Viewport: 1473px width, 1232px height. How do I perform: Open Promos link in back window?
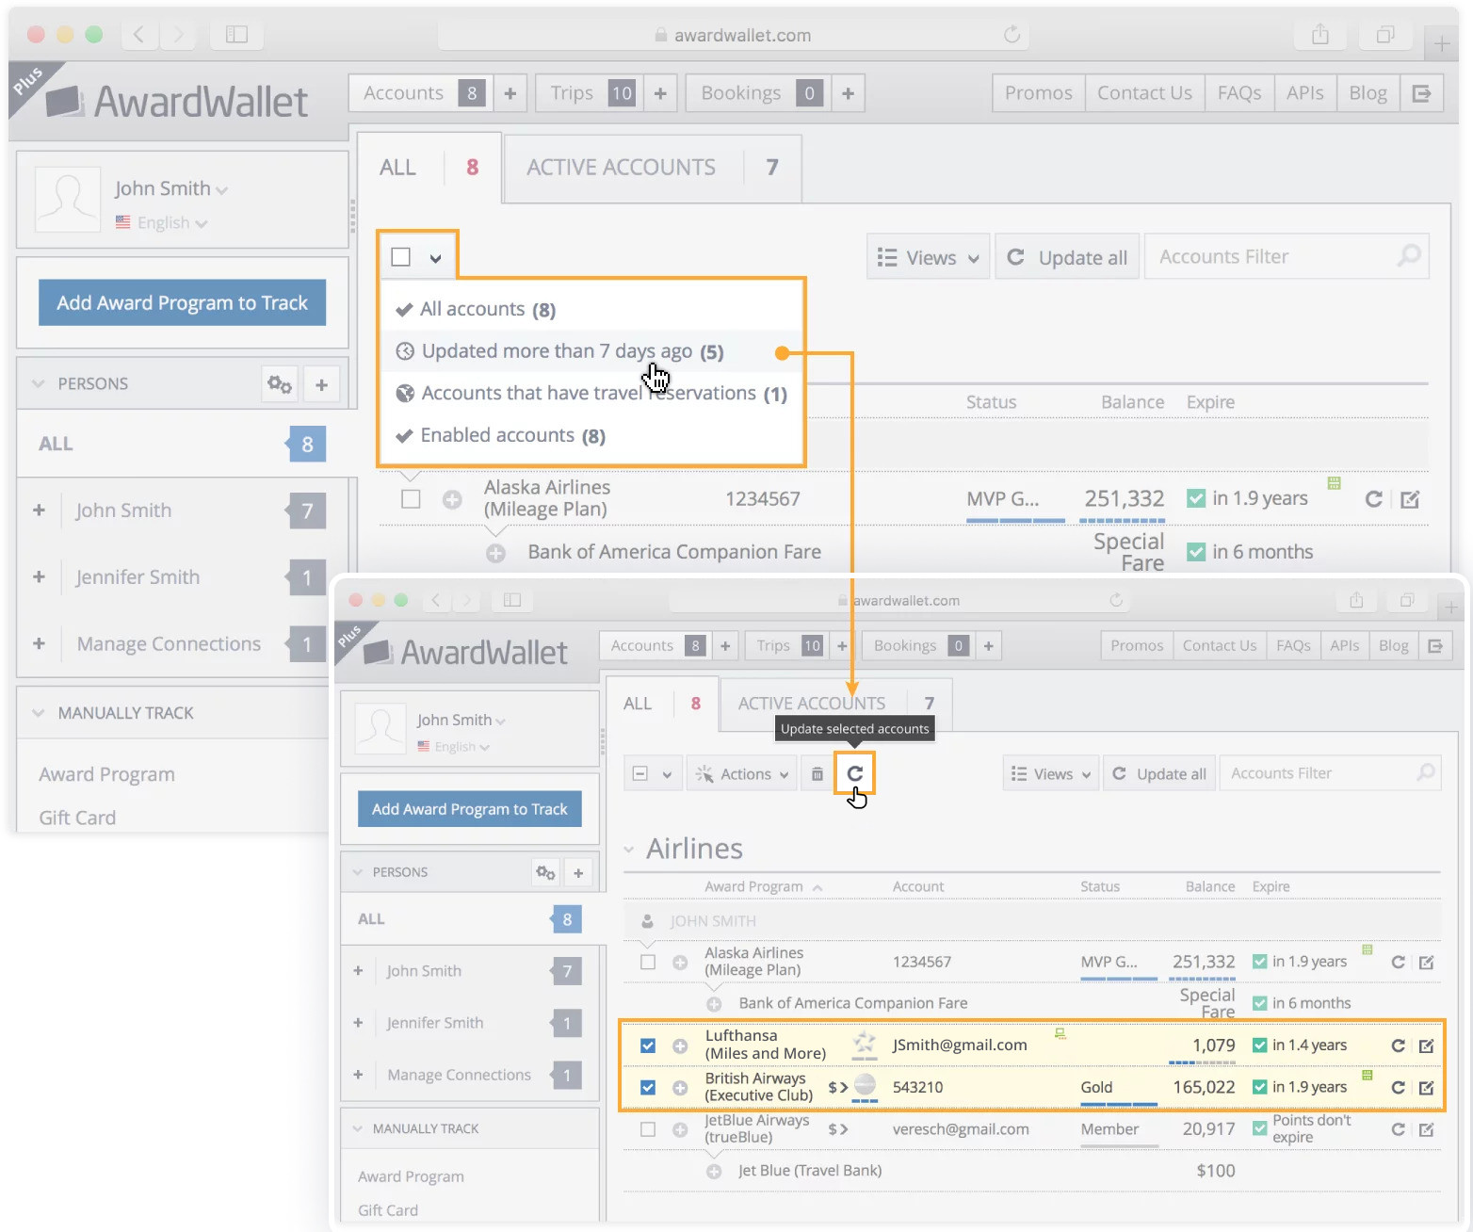click(1038, 93)
